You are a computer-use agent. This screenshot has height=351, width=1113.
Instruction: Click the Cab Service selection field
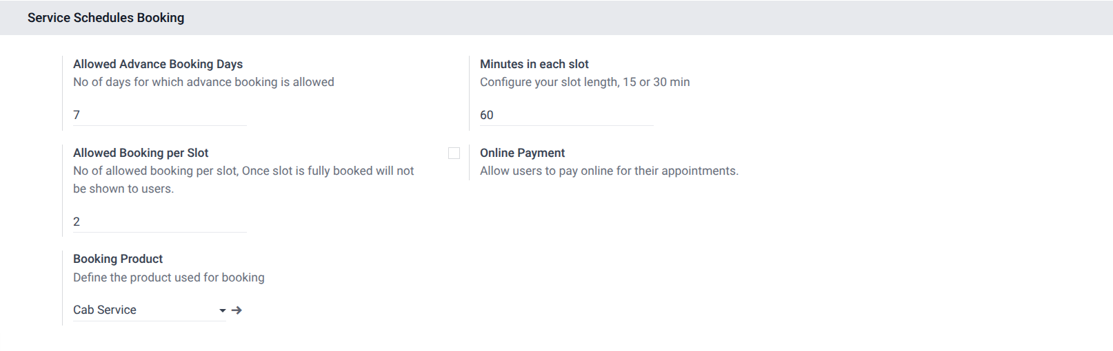(142, 310)
